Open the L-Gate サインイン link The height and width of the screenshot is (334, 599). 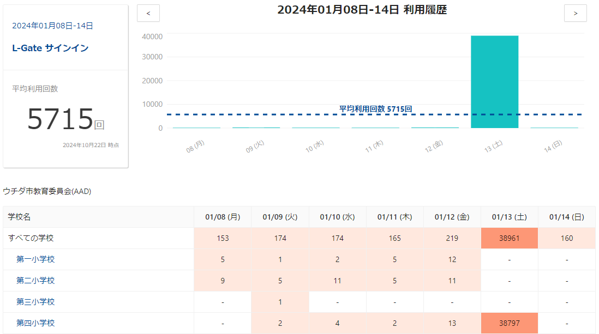click(50, 48)
